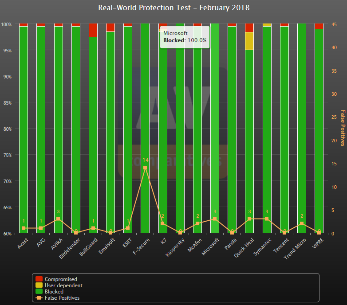Click the McAfee false positives marker
This screenshot has width=347, height=305.
click(x=197, y=223)
